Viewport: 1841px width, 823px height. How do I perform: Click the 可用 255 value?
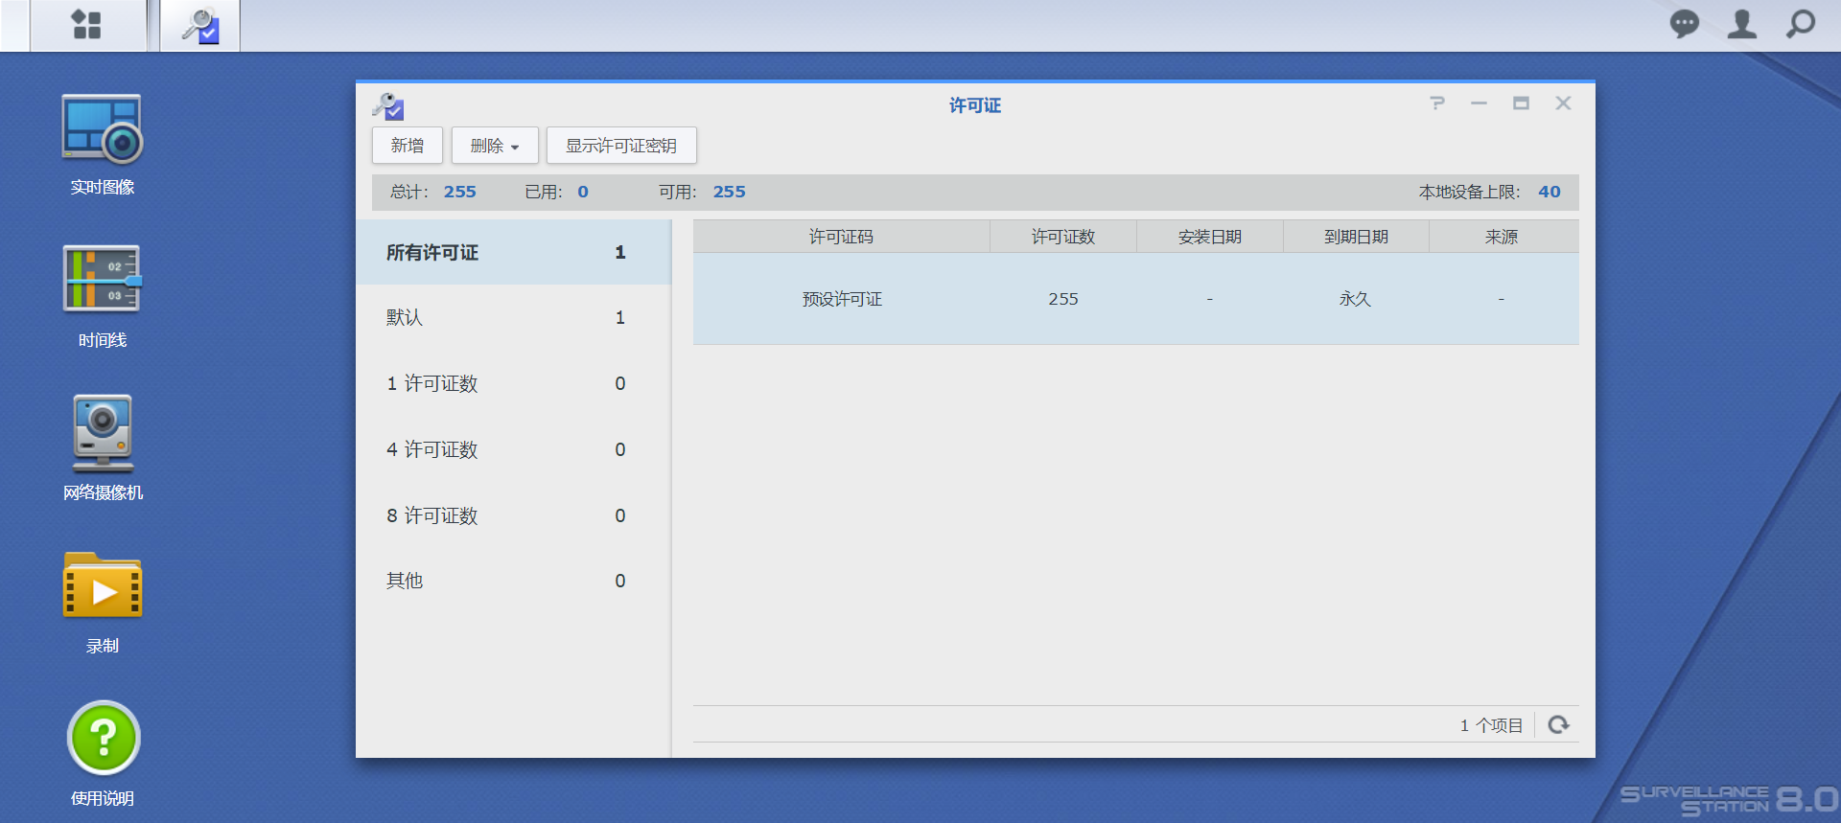[x=730, y=192]
